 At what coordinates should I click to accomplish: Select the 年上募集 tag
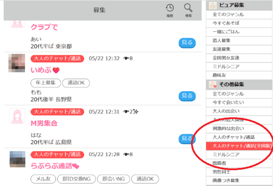click(45, 83)
